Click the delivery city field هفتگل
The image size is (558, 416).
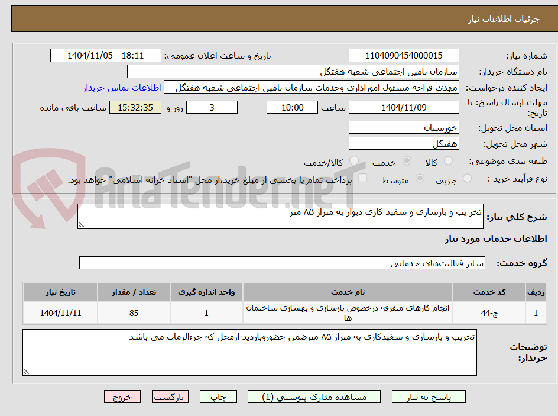point(404,144)
